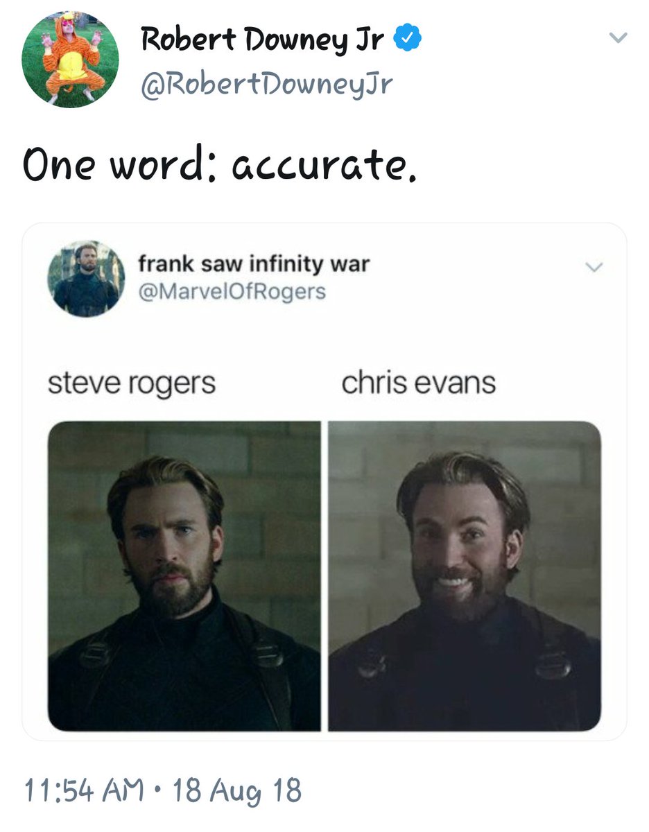Open the Robert Downey Jr display name

tap(263, 40)
